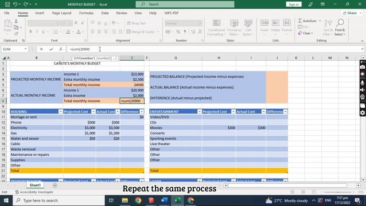The width and height of the screenshot is (366, 206).
Task: Click the Insert Function fx icon
Action: [61, 49]
